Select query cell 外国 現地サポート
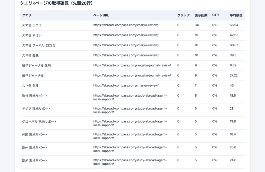The image size is (265, 172). click(x=35, y=135)
